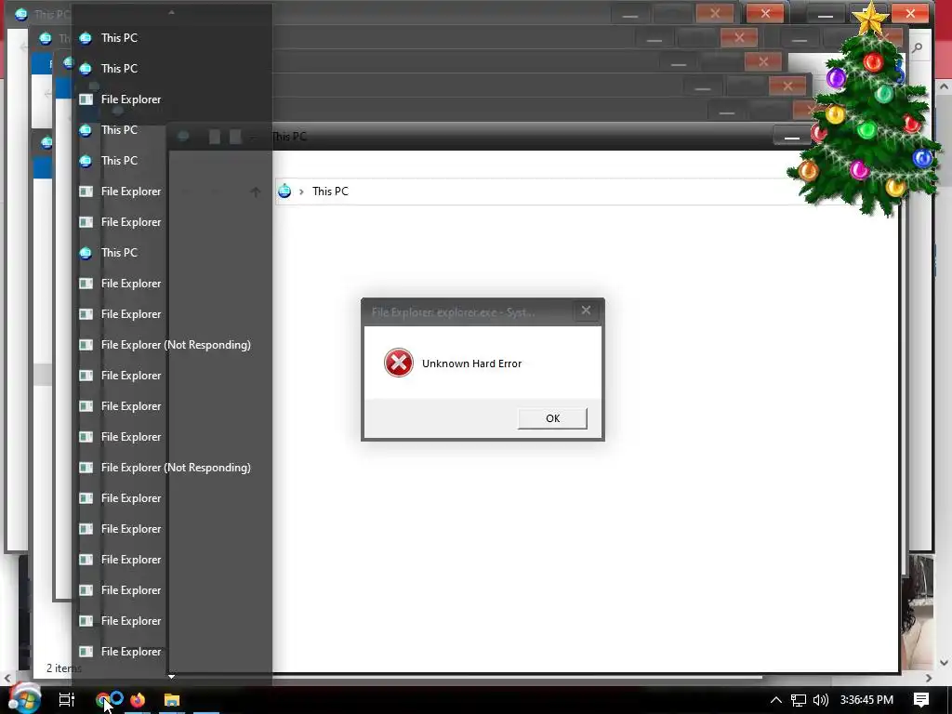952x714 pixels.
Task: Expand the breadcrumb chevron before This PC
Action: (x=301, y=192)
